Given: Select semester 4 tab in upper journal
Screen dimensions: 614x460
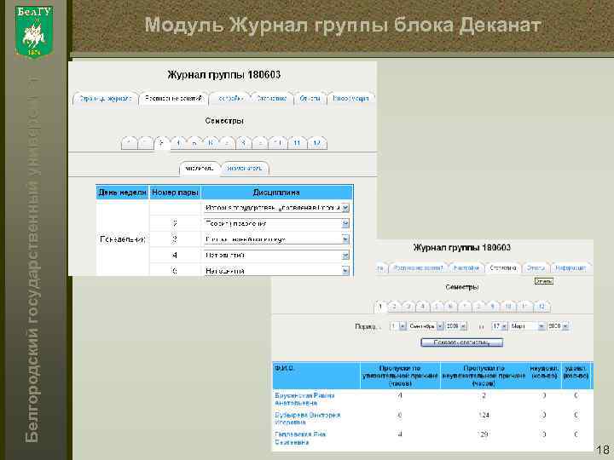Looking at the screenshot, I should [178, 143].
